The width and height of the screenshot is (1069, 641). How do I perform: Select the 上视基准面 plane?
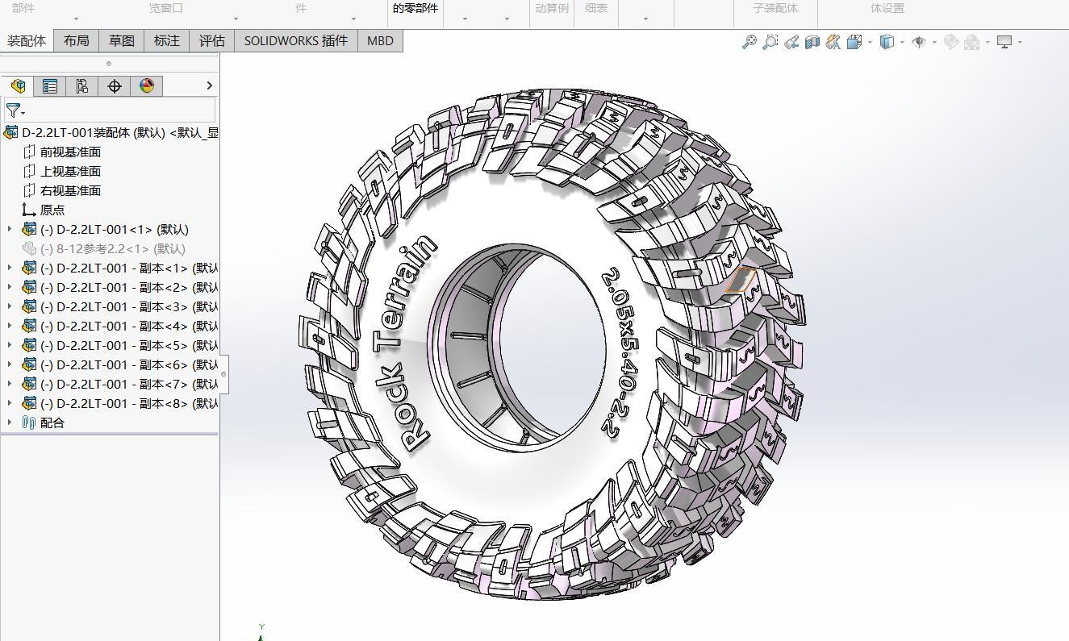[70, 171]
